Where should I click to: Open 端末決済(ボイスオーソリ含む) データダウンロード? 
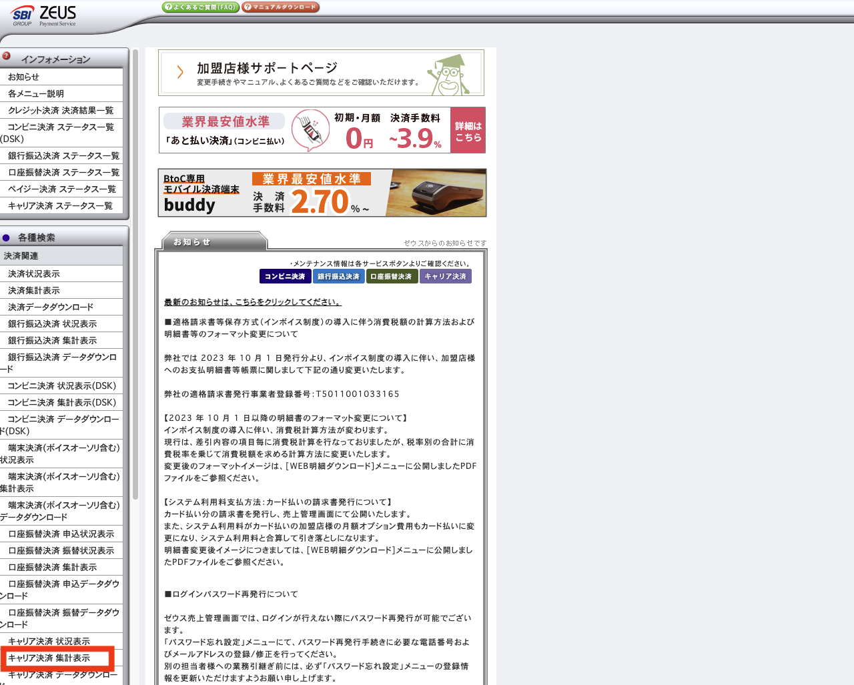[x=61, y=511]
